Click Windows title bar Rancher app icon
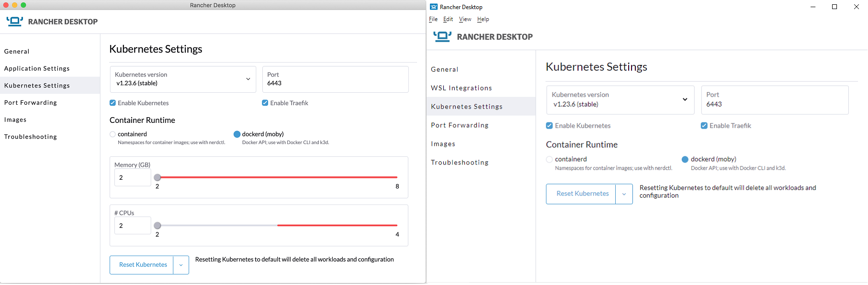The height and width of the screenshot is (285, 868). point(434,7)
